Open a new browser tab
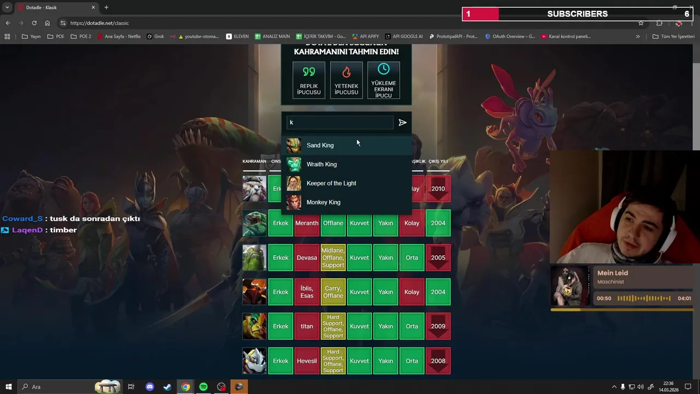The width and height of the screenshot is (700, 394). 106,8
